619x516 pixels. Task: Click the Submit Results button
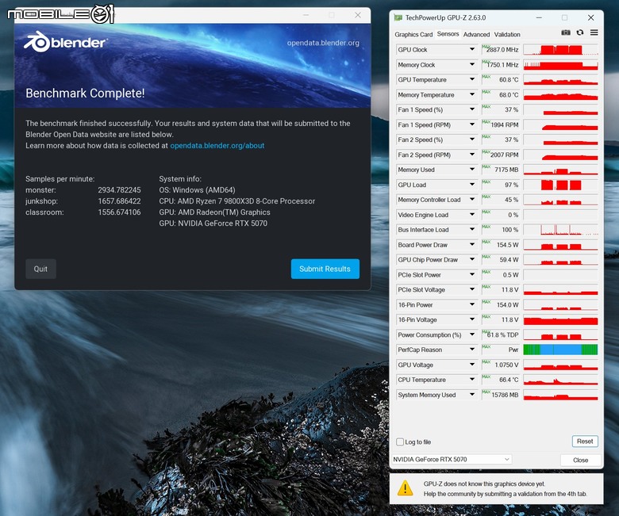click(x=325, y=269)
